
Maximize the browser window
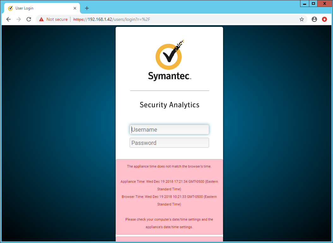click(313, 4)
